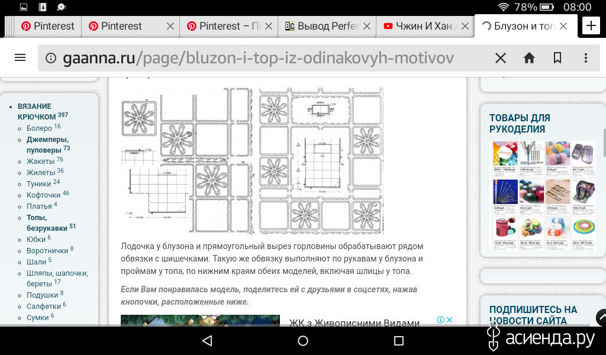Close the second Pinterest tab

click(x=170, y=26)
